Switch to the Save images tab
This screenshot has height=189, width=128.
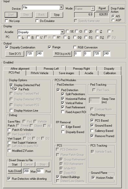(x=66, y=73)
